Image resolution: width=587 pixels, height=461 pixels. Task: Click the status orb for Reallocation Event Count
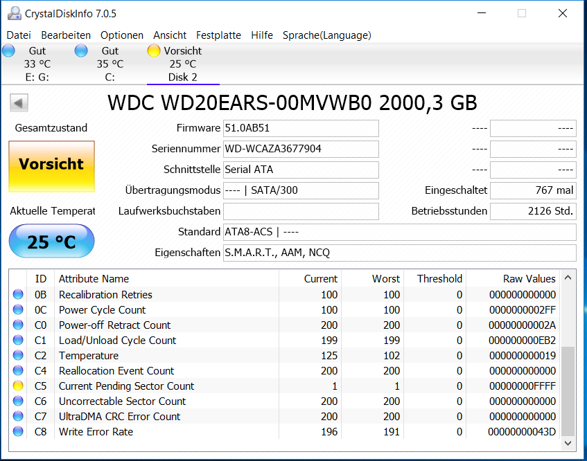(x=18, y=370)
